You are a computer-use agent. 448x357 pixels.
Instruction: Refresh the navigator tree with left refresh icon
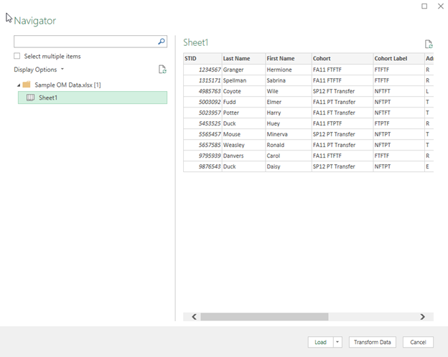162,70
